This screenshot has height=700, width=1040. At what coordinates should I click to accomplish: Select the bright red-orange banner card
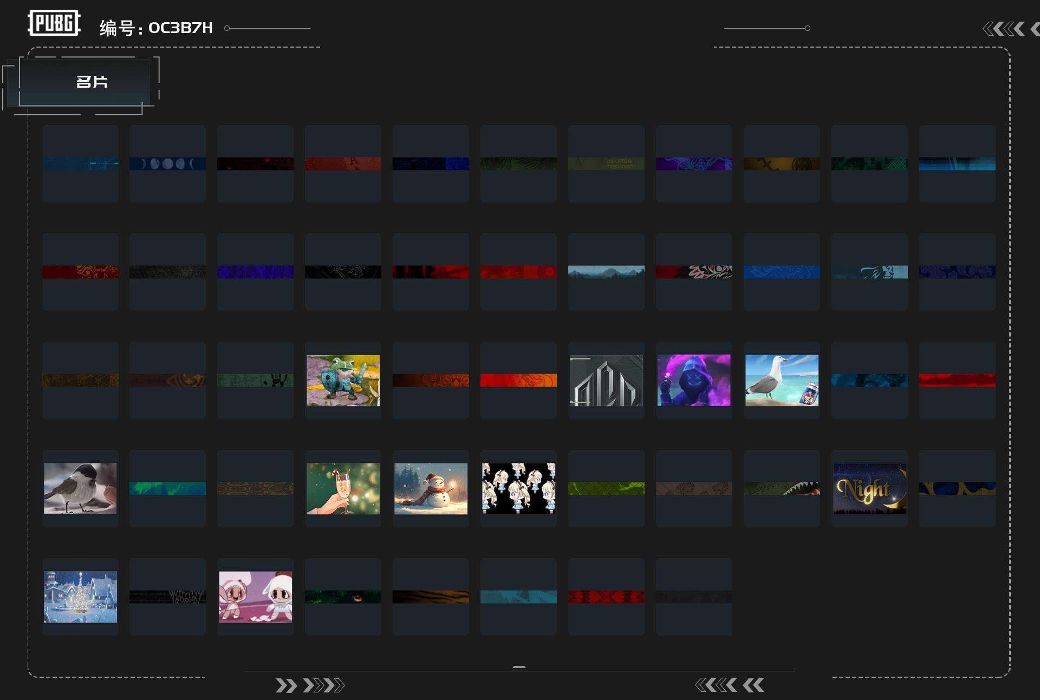click(518, 380)
